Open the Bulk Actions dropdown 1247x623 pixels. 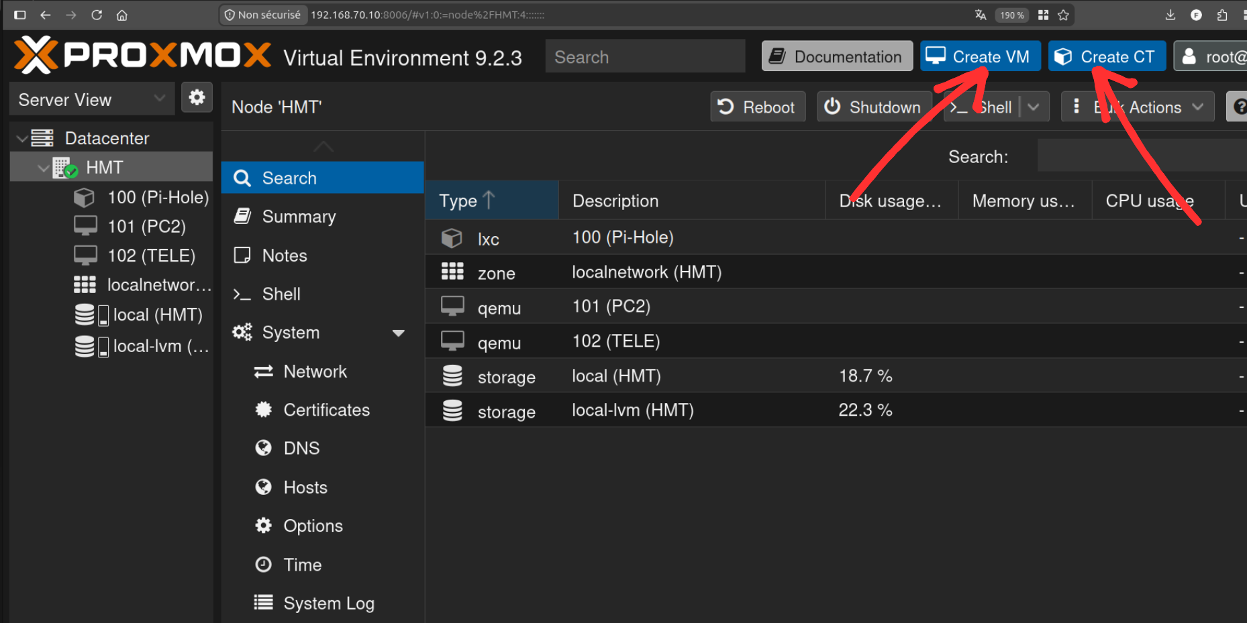(x=1138, y=107)
